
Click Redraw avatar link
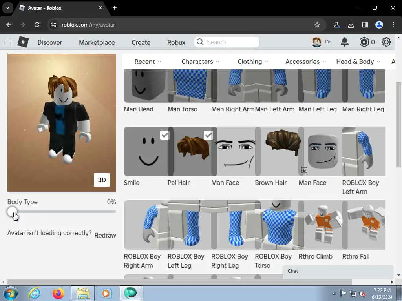[x=105, y=235]
